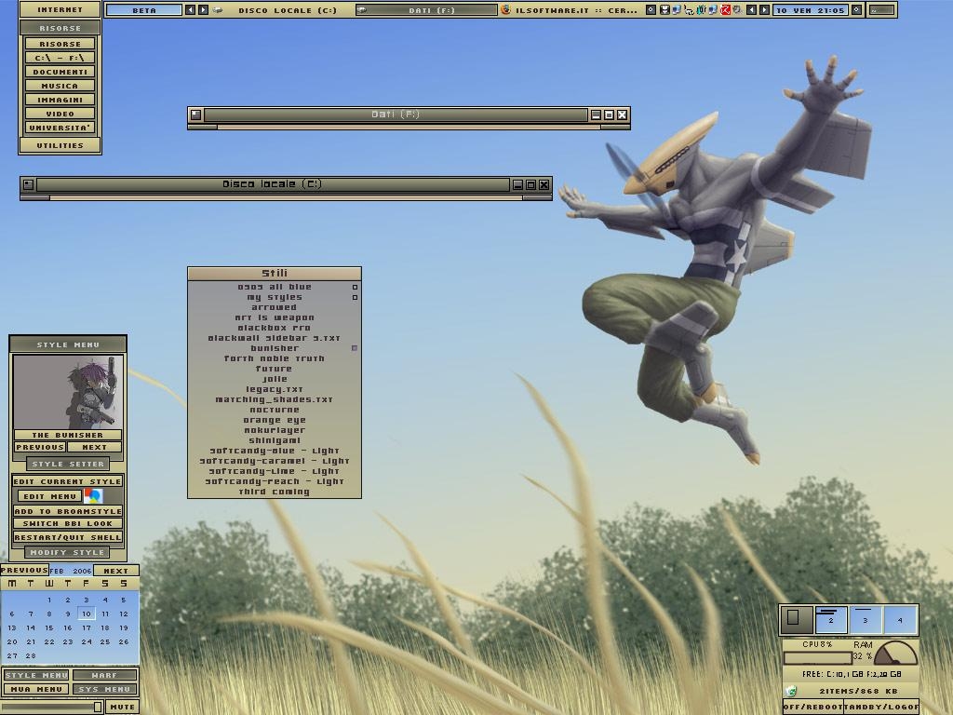Go to previous month in the calendar
Screen dimensions: 953x715
click(x=24, y=571)
